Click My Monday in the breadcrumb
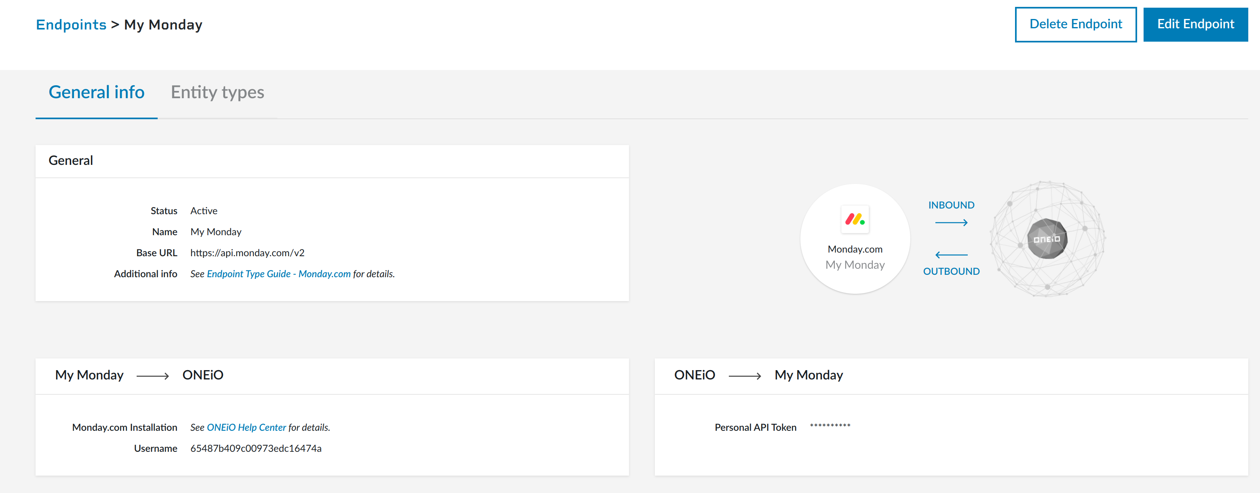 (163, 25)
